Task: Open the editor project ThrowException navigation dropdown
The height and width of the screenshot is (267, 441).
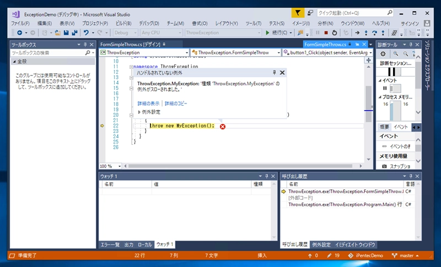Action: click(x=144, y=52)
